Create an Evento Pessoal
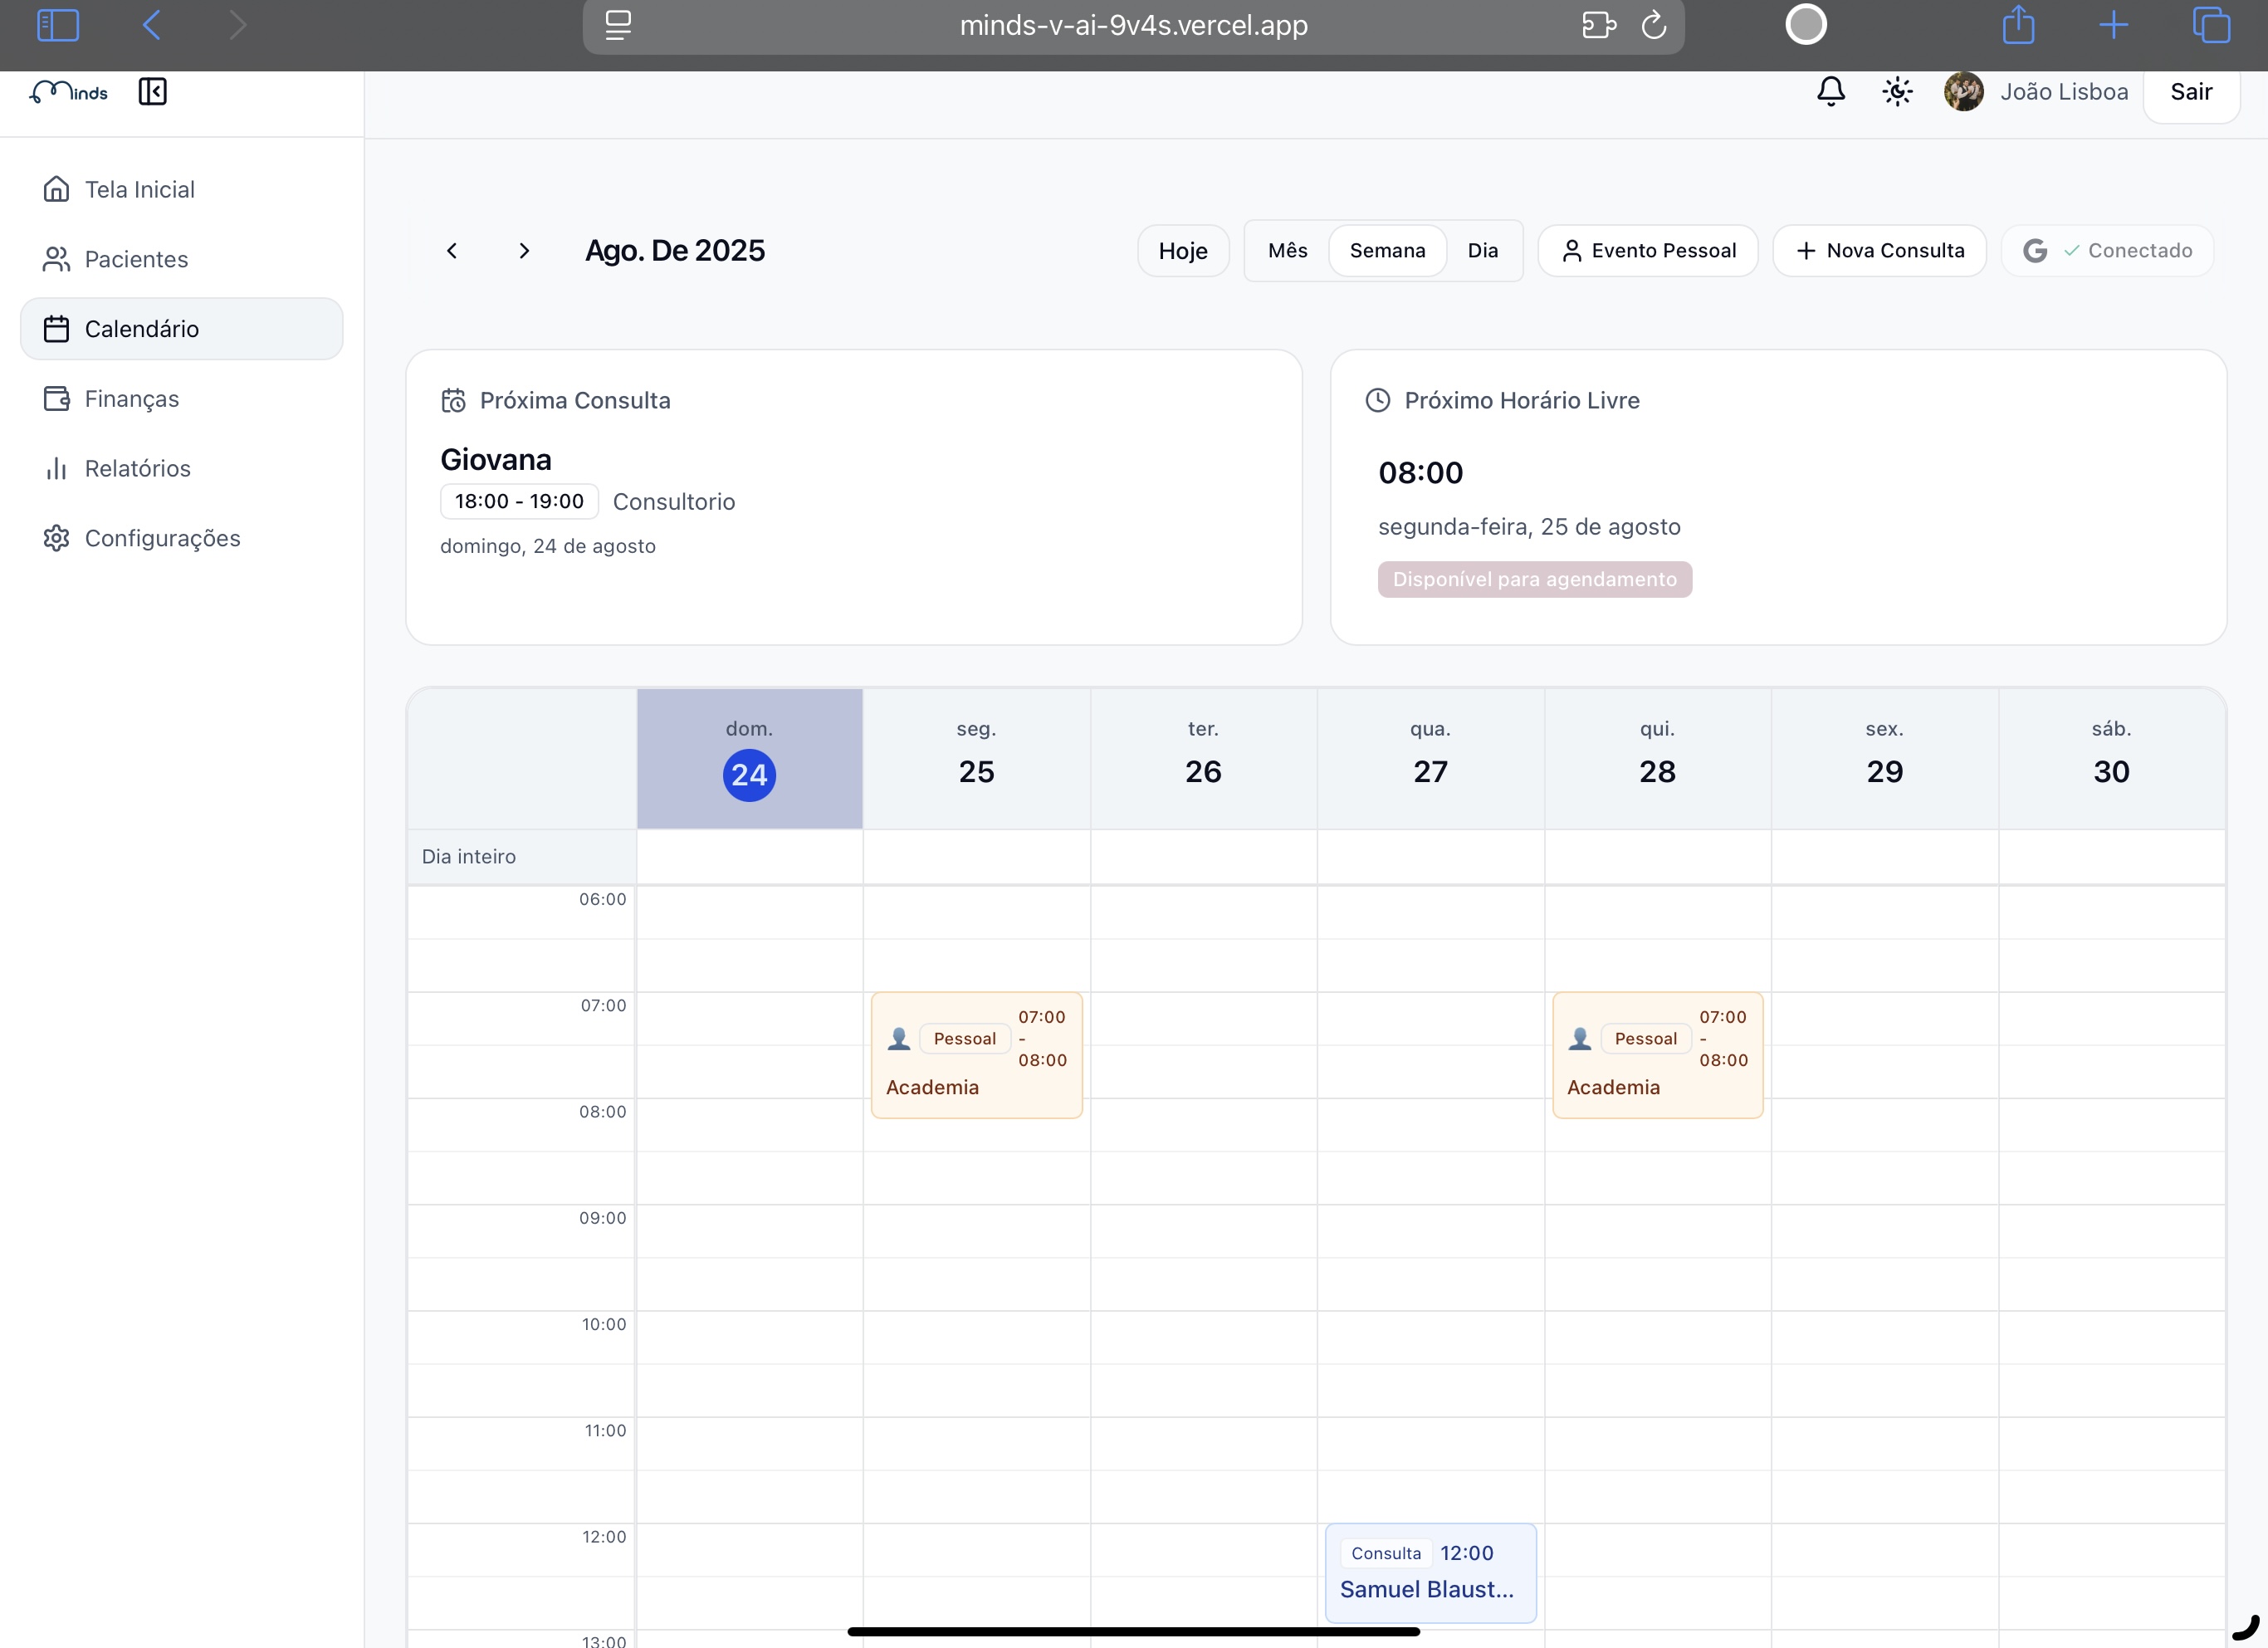This screenshot has height=1648, width=2268. click(1648, 251)
